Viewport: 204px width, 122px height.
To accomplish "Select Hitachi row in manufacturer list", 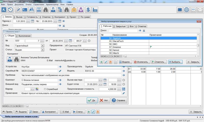I will pyautogui.click(x=149, y=53).
